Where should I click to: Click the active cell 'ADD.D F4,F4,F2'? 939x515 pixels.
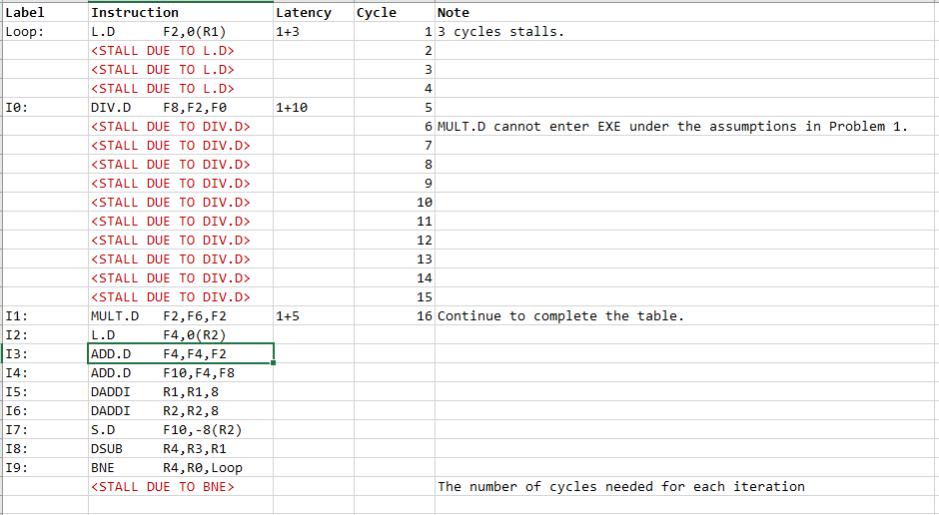[x=181, y=354]
